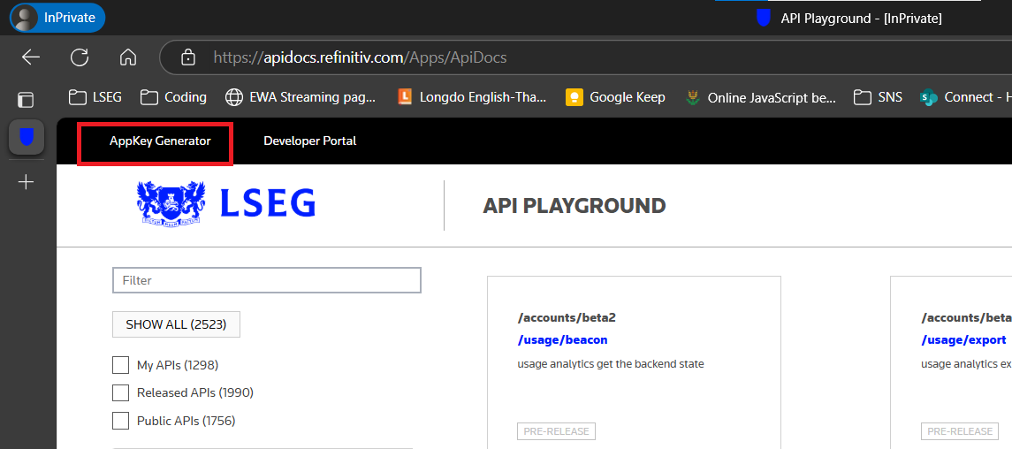The image size is (1012, 449).
Task: Check the My APIs (1298) checkbox
Action: pyautogui.click(x=121, y=365)
